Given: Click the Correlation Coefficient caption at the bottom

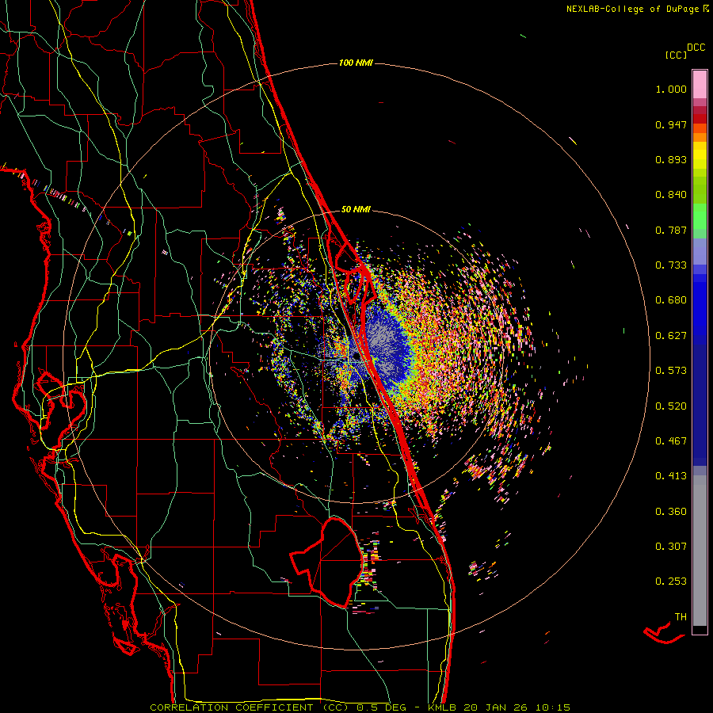Looking at the screenshot, I should (x=360, y=707).
